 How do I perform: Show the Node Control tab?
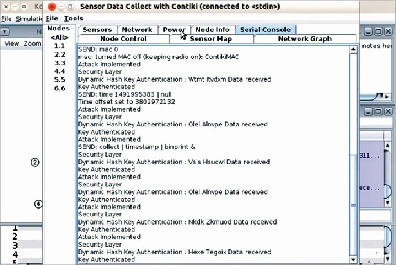pyautogui.click(x=123, y=39)
